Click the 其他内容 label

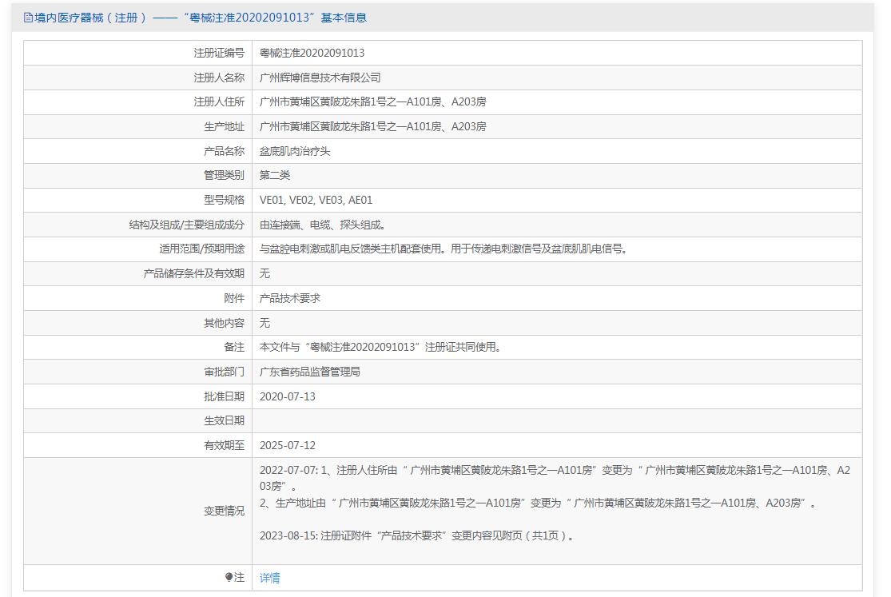[x=224, y=323]
